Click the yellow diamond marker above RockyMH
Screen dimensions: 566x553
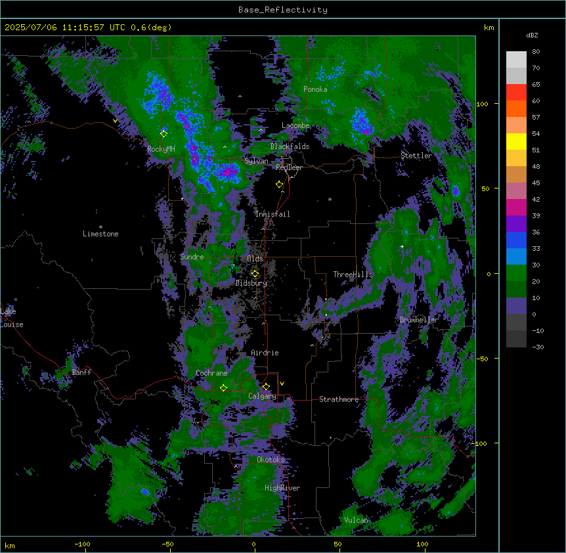(x=164, y=134)
